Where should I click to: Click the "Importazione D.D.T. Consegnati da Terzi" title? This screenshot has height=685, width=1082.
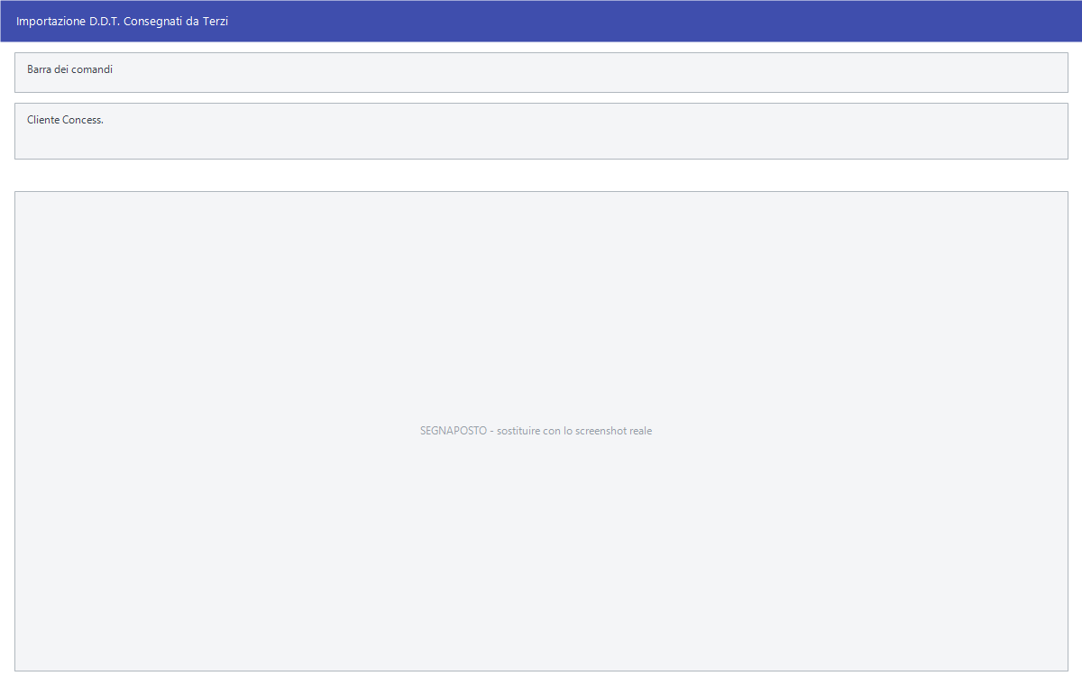(x=123, y=21)
